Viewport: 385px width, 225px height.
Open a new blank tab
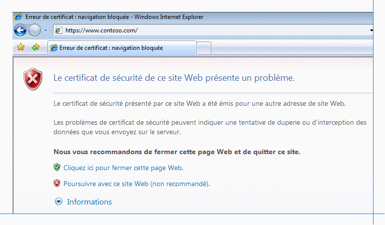[204, 48]
